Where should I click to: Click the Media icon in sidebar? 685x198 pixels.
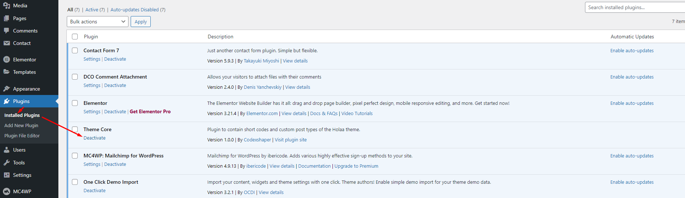pos(7,5)
